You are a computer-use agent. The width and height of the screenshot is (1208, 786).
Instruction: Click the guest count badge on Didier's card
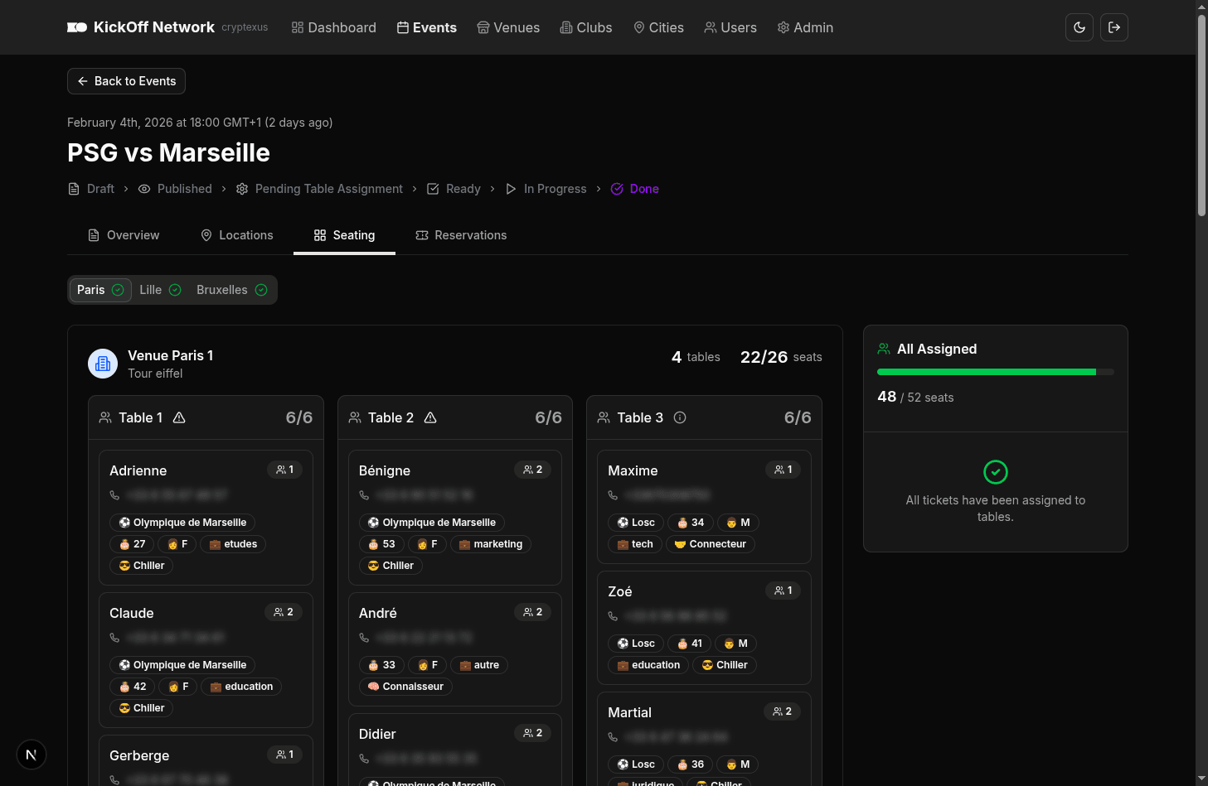point(533,733)
